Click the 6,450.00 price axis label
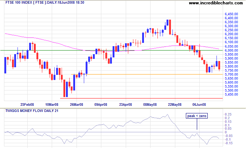Screen dimensions: 246x149 [x=231, y=14]
